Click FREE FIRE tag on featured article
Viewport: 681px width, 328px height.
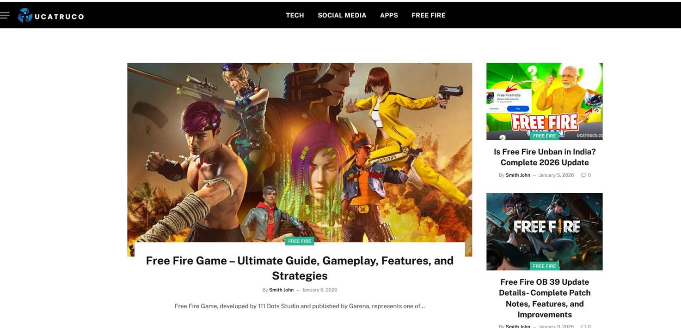pos(300,241)
